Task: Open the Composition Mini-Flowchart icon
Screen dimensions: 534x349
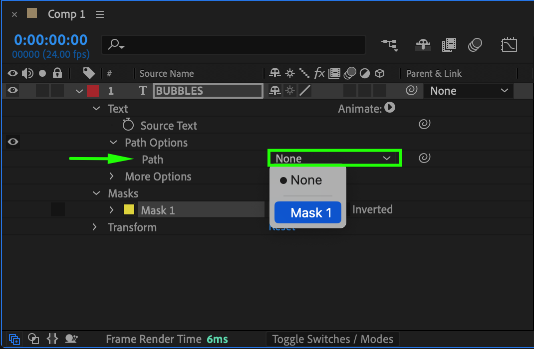Action: click(x=390, y=45)
